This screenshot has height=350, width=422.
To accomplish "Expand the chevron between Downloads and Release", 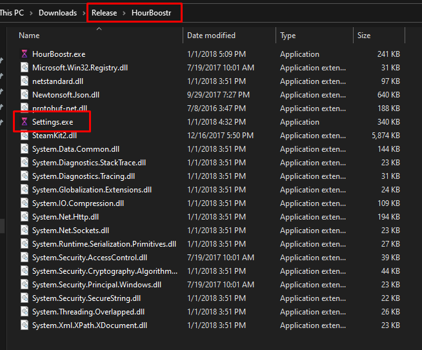I will coord(85,13).
